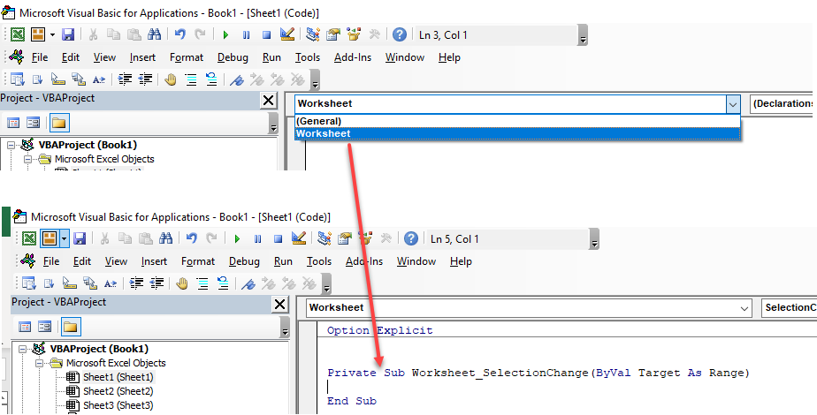This screenshot has width=817, height=415.
Task: Click Cut scissors icon in lower window
Action: [x=104, y=238]
